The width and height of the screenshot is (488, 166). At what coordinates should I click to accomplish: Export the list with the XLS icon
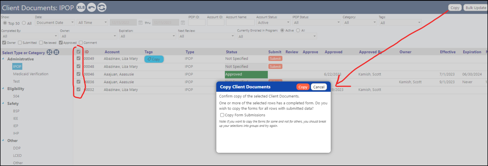[x=81, y=7]
